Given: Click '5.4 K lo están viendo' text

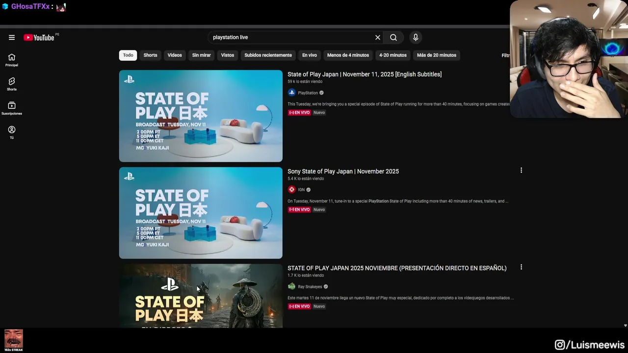Looking at the screenshot, I should (x=306, y=179).
